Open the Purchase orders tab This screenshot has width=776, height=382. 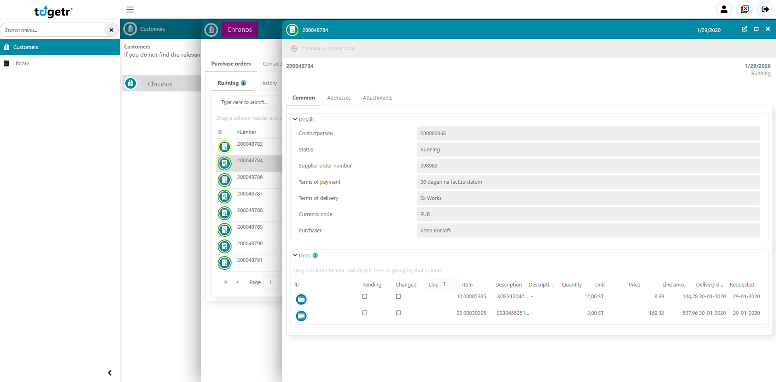pyautogui.click(x=231, y=64)
